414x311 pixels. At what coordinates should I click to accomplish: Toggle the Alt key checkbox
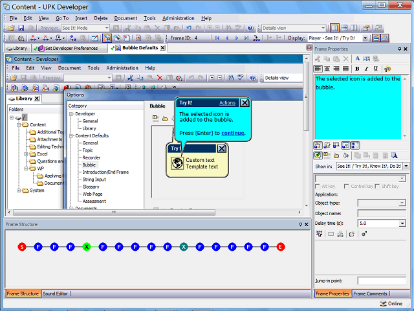pyautogui.click(x=318, y=187)
